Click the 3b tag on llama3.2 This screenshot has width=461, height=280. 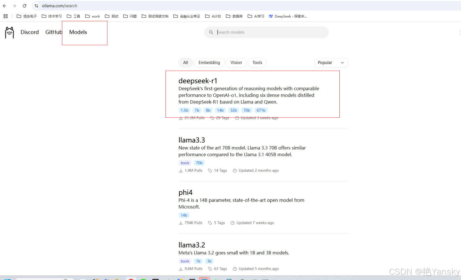[x=209, y=261]
